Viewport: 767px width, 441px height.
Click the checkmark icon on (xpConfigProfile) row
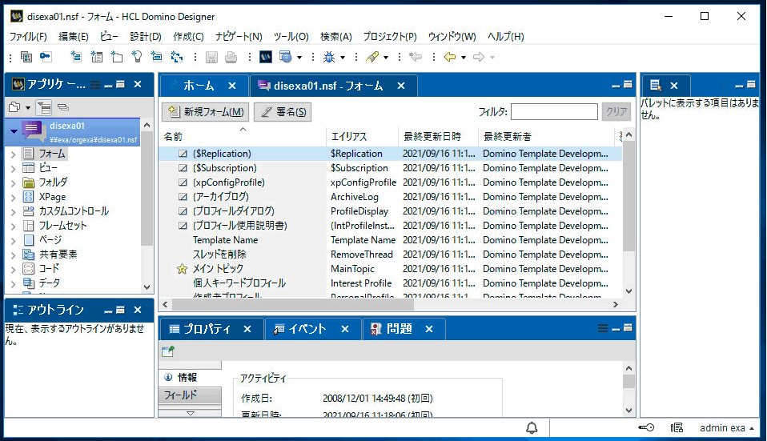point(183,182)
